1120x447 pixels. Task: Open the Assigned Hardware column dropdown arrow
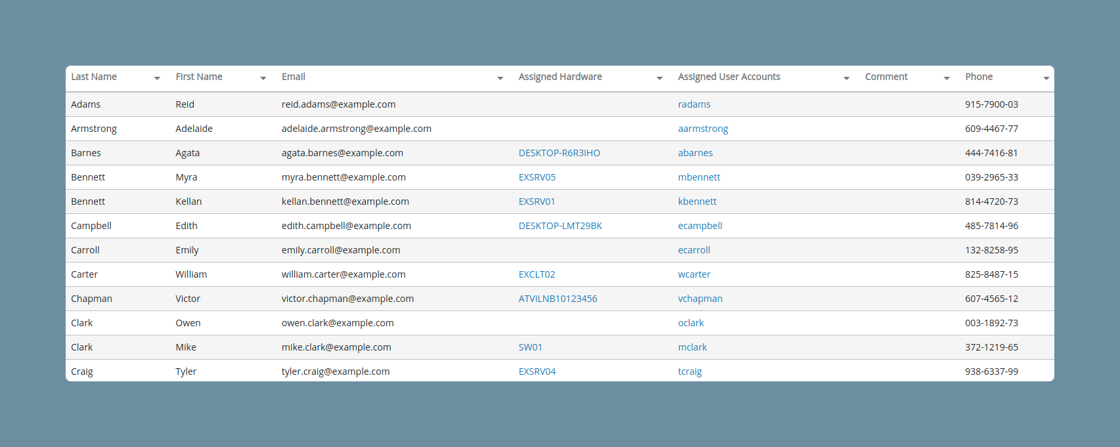click(660, 78)
